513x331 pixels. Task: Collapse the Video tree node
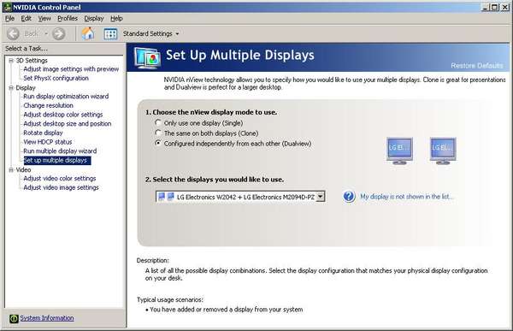(x=11, y=170)
